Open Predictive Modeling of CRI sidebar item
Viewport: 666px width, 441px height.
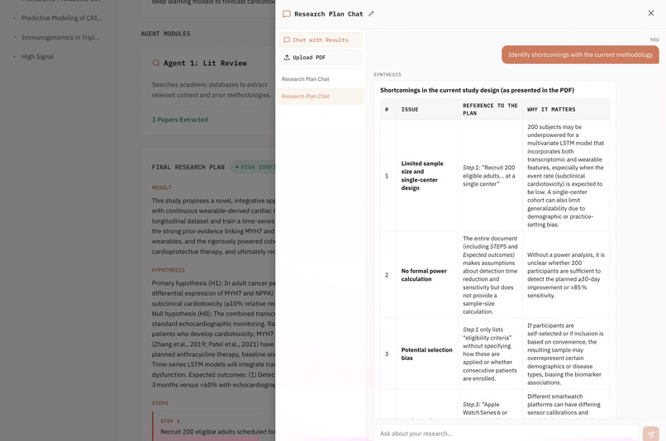[x=62, y=18]
